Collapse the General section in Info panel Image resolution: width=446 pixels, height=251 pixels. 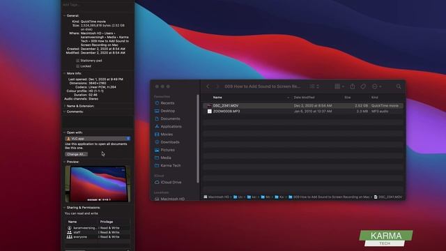point(64,15)
